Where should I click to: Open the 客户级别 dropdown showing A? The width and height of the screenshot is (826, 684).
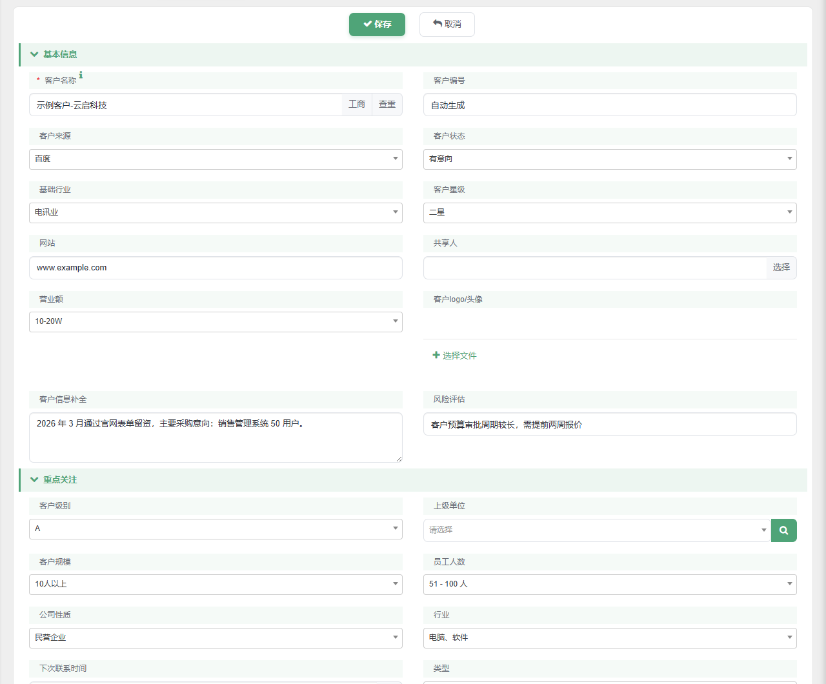(216, 529)
